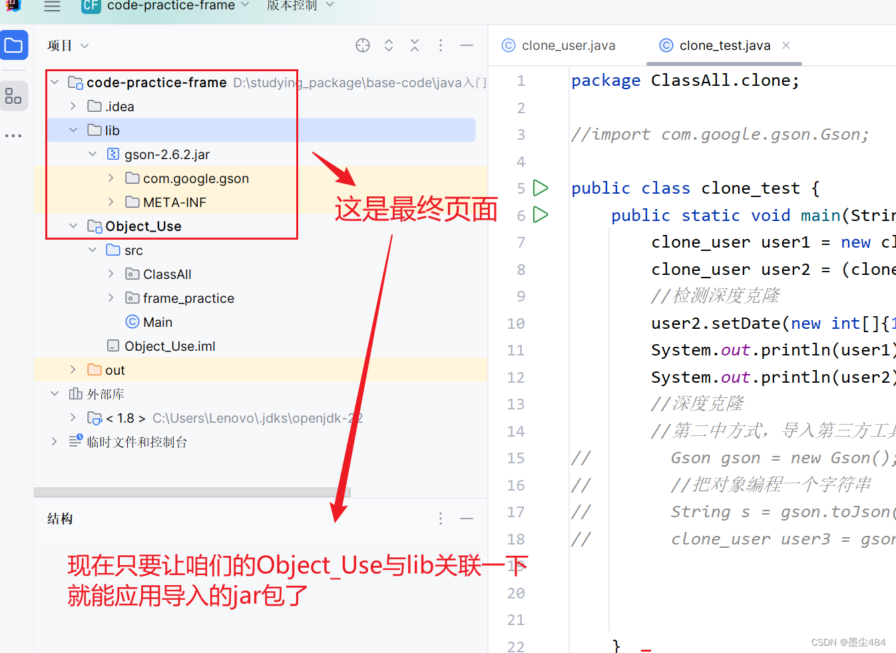Screen dimensions: 896x653
Task: Open the Project tool window folder icon
Action: [14, 45]
